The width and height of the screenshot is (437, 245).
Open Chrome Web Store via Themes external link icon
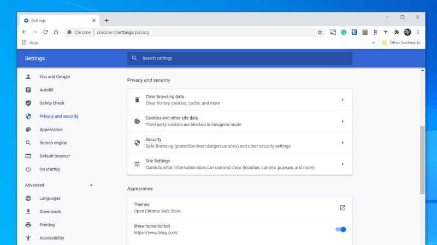[x=342, y=207]
